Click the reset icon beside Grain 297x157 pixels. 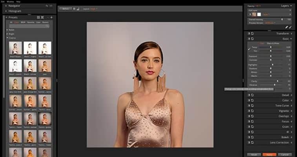pyautogui.click(x=252, y=127)
